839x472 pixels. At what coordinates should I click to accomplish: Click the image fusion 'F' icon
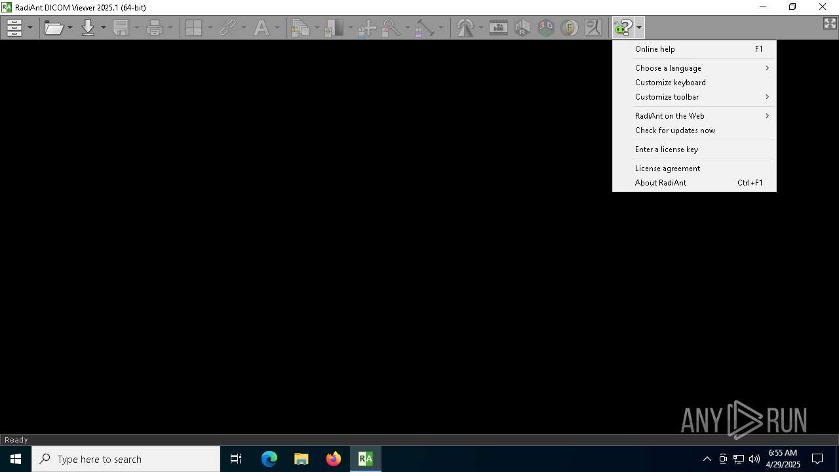(x=570, y=28)
